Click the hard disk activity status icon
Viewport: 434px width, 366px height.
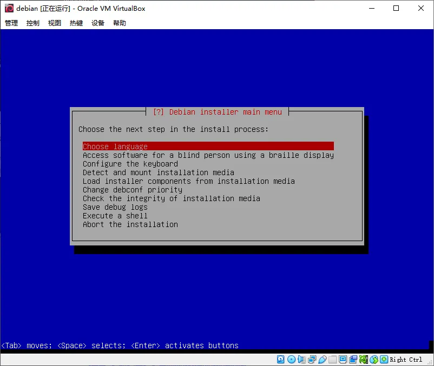tap(281, 360)
